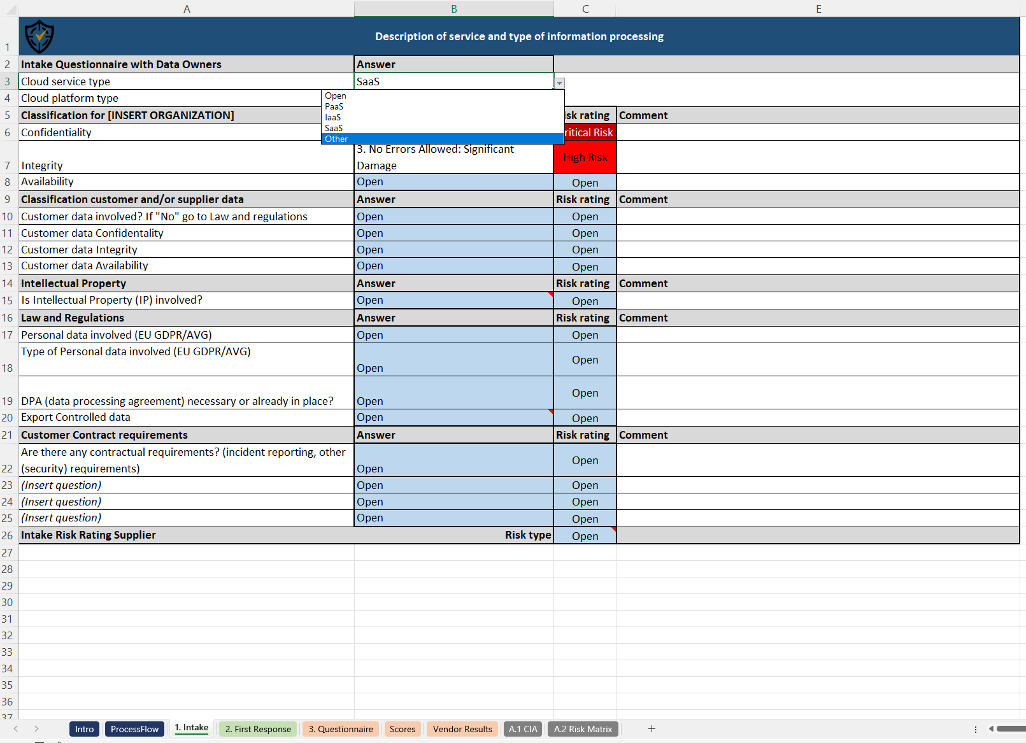Choose the highlighted "Other" dropdown option
The image size is (1026, 743).
(x=336, y=139)
